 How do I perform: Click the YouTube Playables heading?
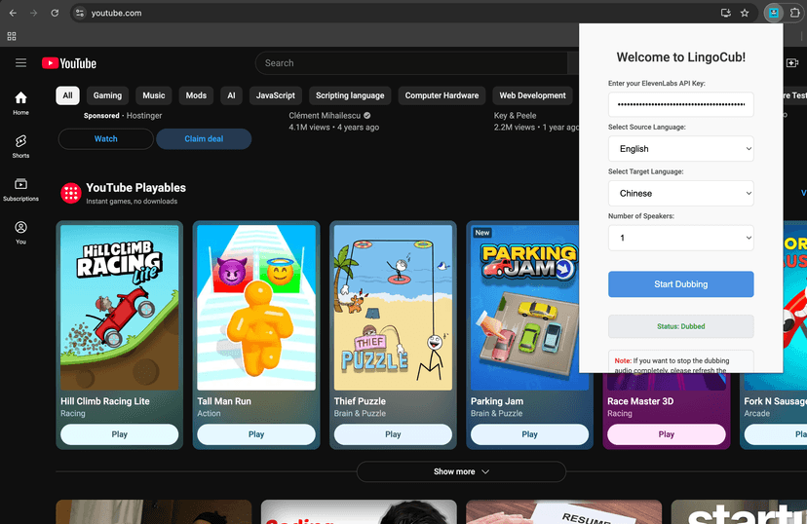[x=135, y=188]
